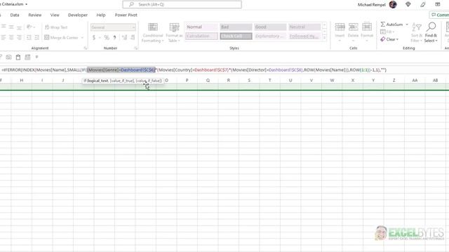Click the diamond premium icon
449x252 pixels.
(408, 4)
